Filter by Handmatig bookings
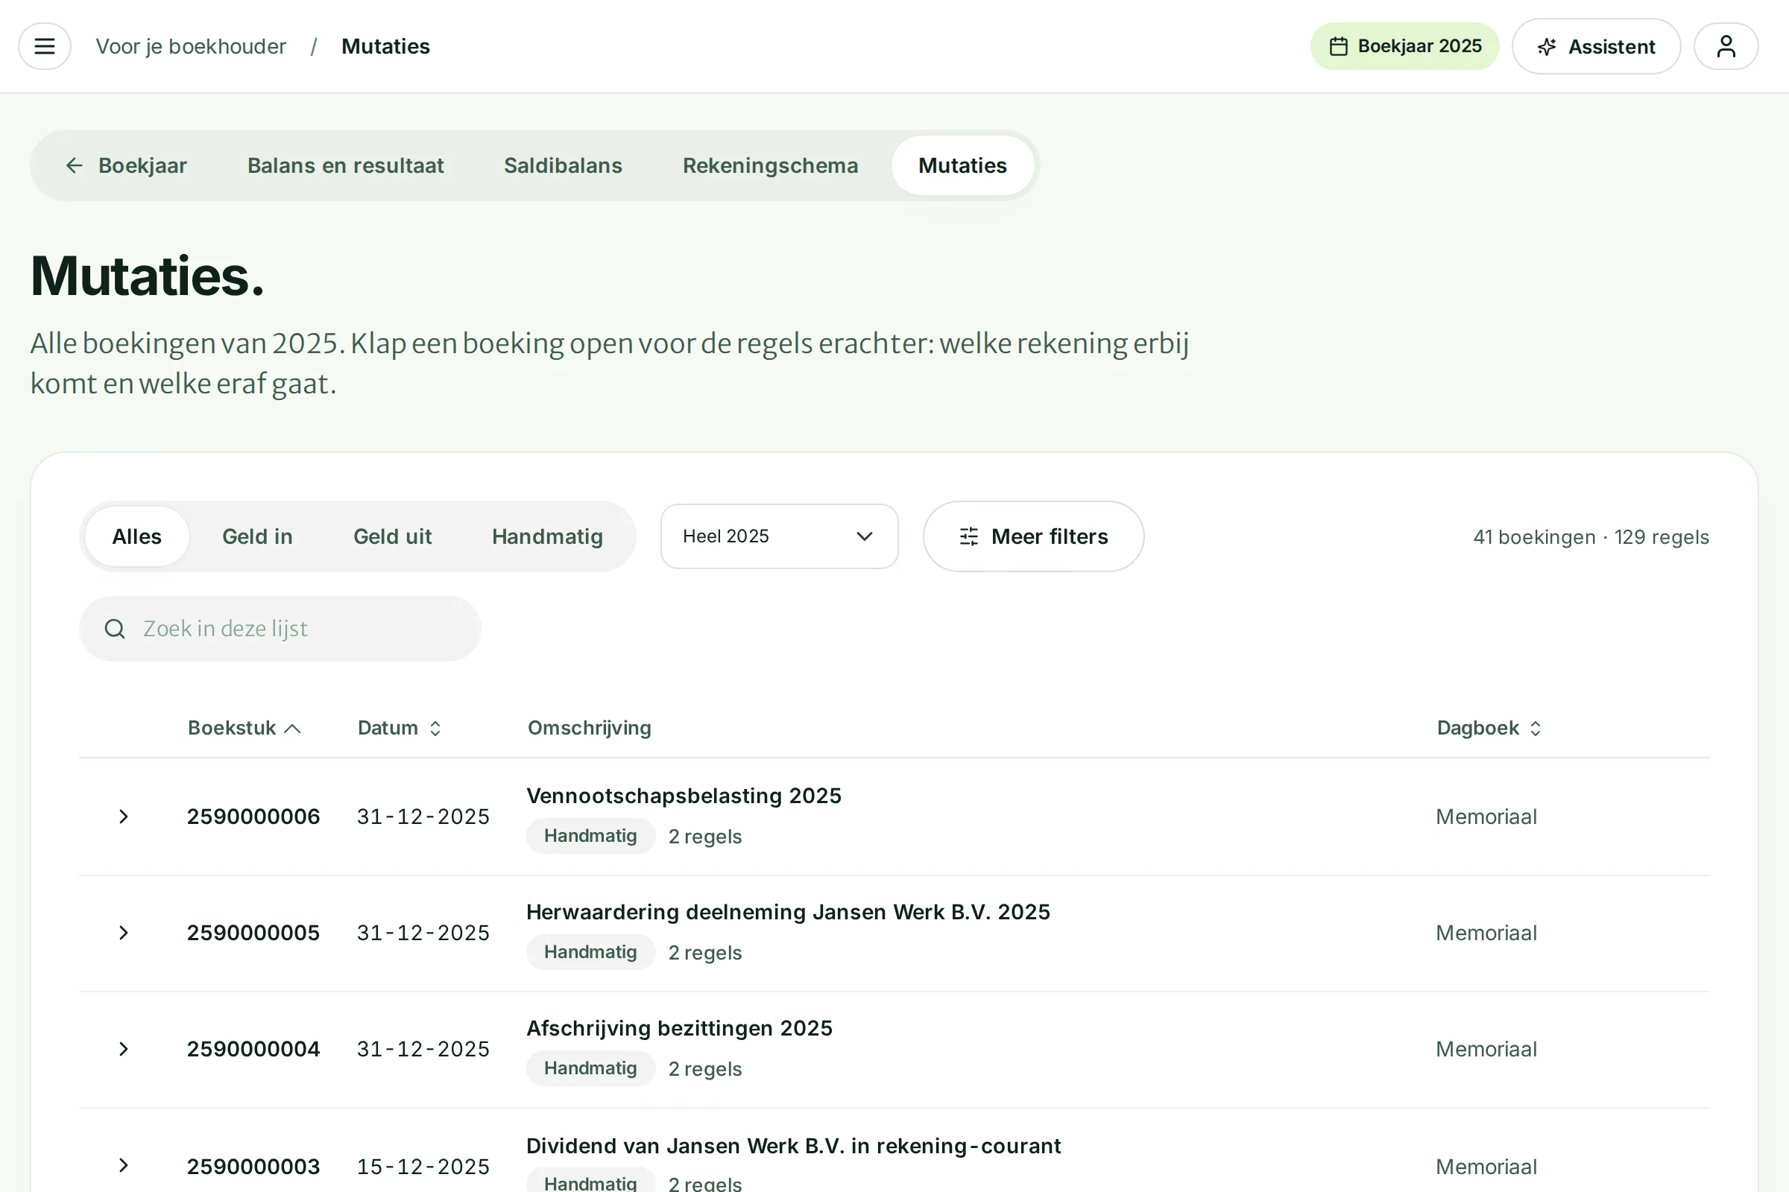The height and width of the screenshot is (1192, 1789). [x=548, y=536]
